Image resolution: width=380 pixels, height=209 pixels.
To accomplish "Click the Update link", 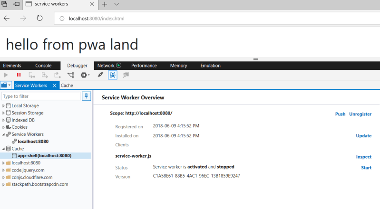I will (363, 136).
